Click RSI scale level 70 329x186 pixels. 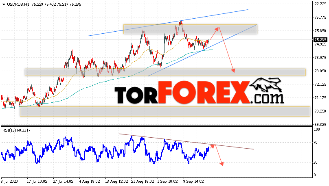(316, 143)
